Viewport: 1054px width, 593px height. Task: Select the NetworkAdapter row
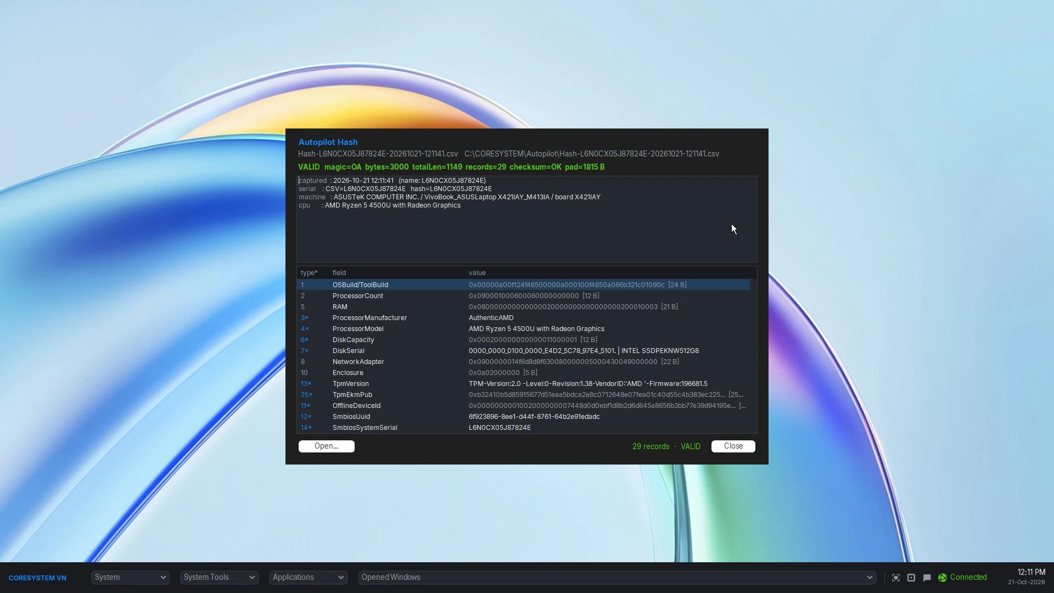[524, 362]
